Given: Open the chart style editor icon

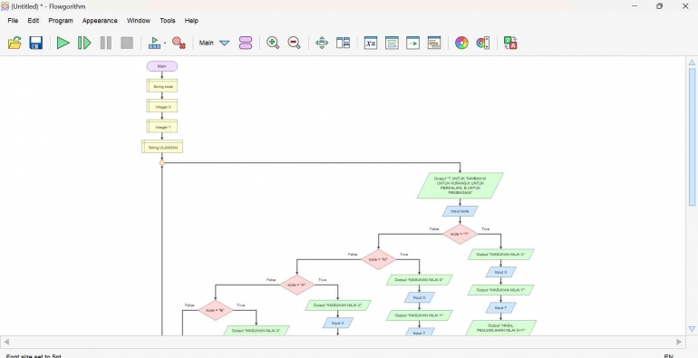Looking at the screenshot, I should [x=483, y=43].
